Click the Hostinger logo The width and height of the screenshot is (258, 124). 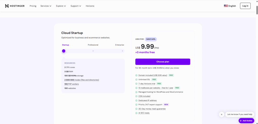click(15, 6)
